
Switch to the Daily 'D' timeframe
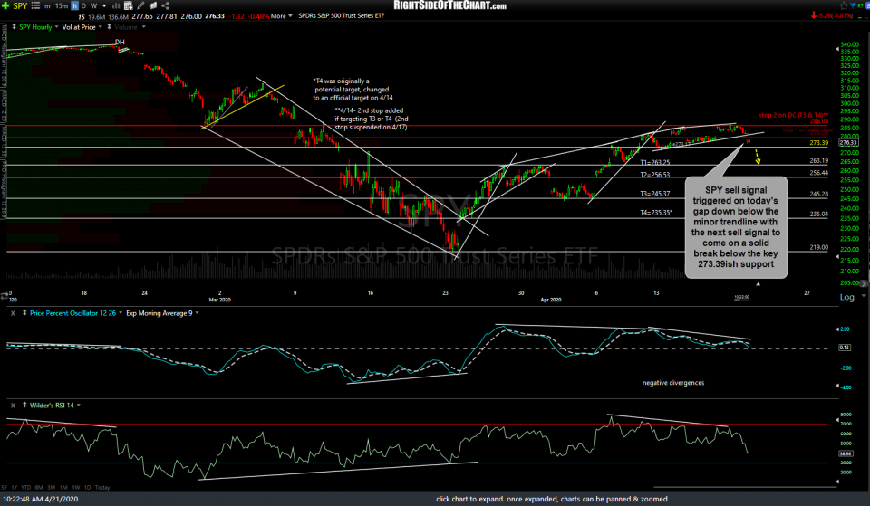coord(83,6)
